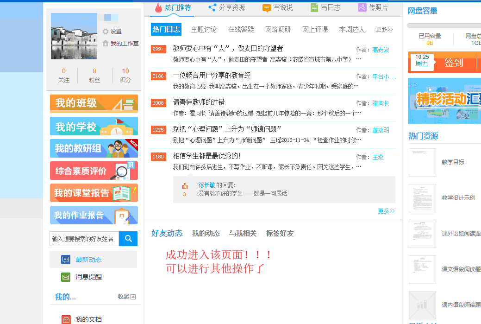Click the 传照片 photo icon

coord(362,7)
